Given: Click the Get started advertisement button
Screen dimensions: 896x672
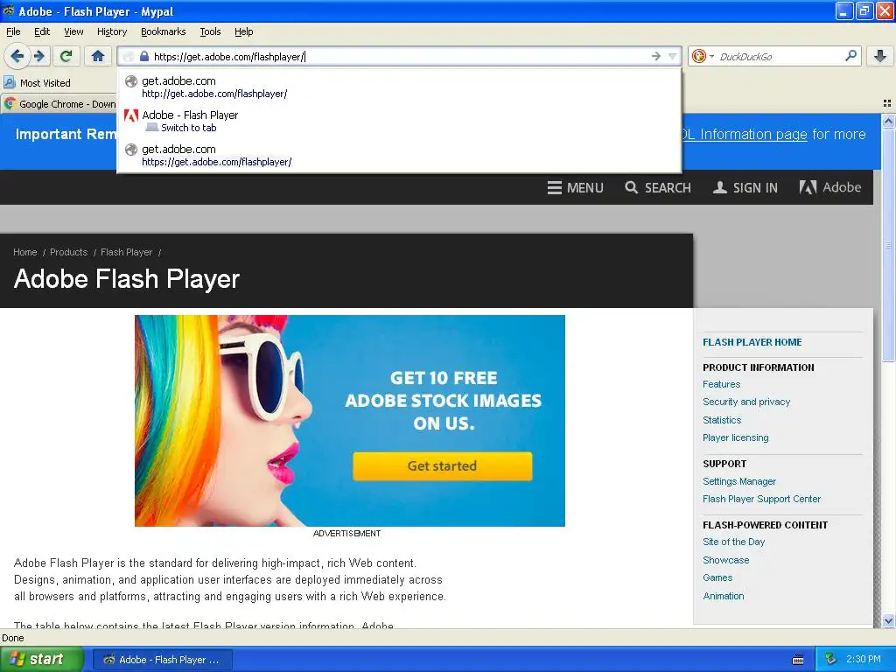Looking at the screenshot, I should tap(442, 465).
